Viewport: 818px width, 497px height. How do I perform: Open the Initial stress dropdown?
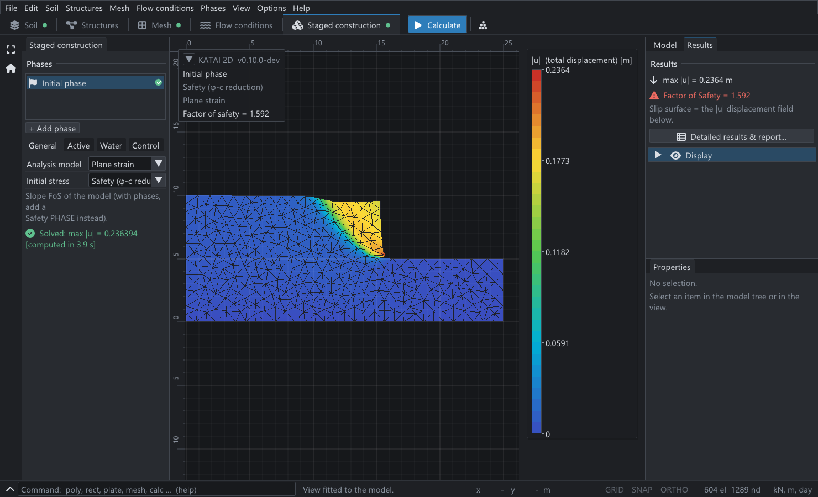(x=127, y=181)
